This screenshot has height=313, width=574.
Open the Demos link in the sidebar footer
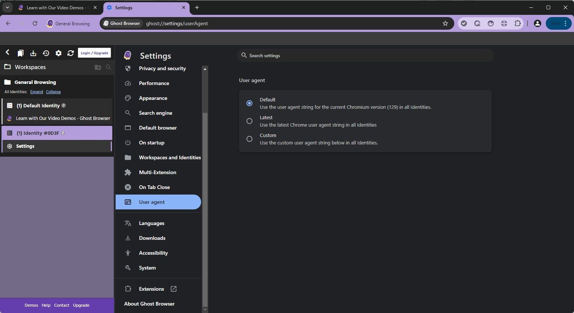[x=31, y=305]
